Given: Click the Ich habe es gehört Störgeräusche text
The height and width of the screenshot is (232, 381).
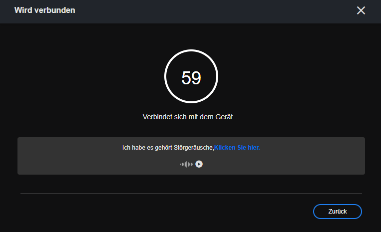Looking at the screenshot, I should coord(168,148).
